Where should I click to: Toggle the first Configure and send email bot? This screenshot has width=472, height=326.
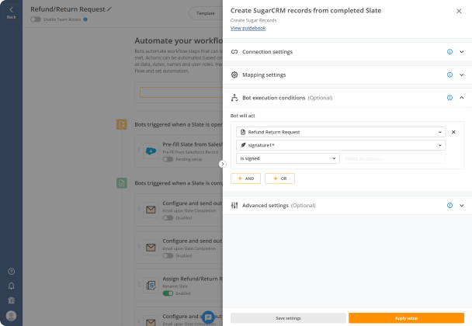pyautogui.click(x=168, y=218)
